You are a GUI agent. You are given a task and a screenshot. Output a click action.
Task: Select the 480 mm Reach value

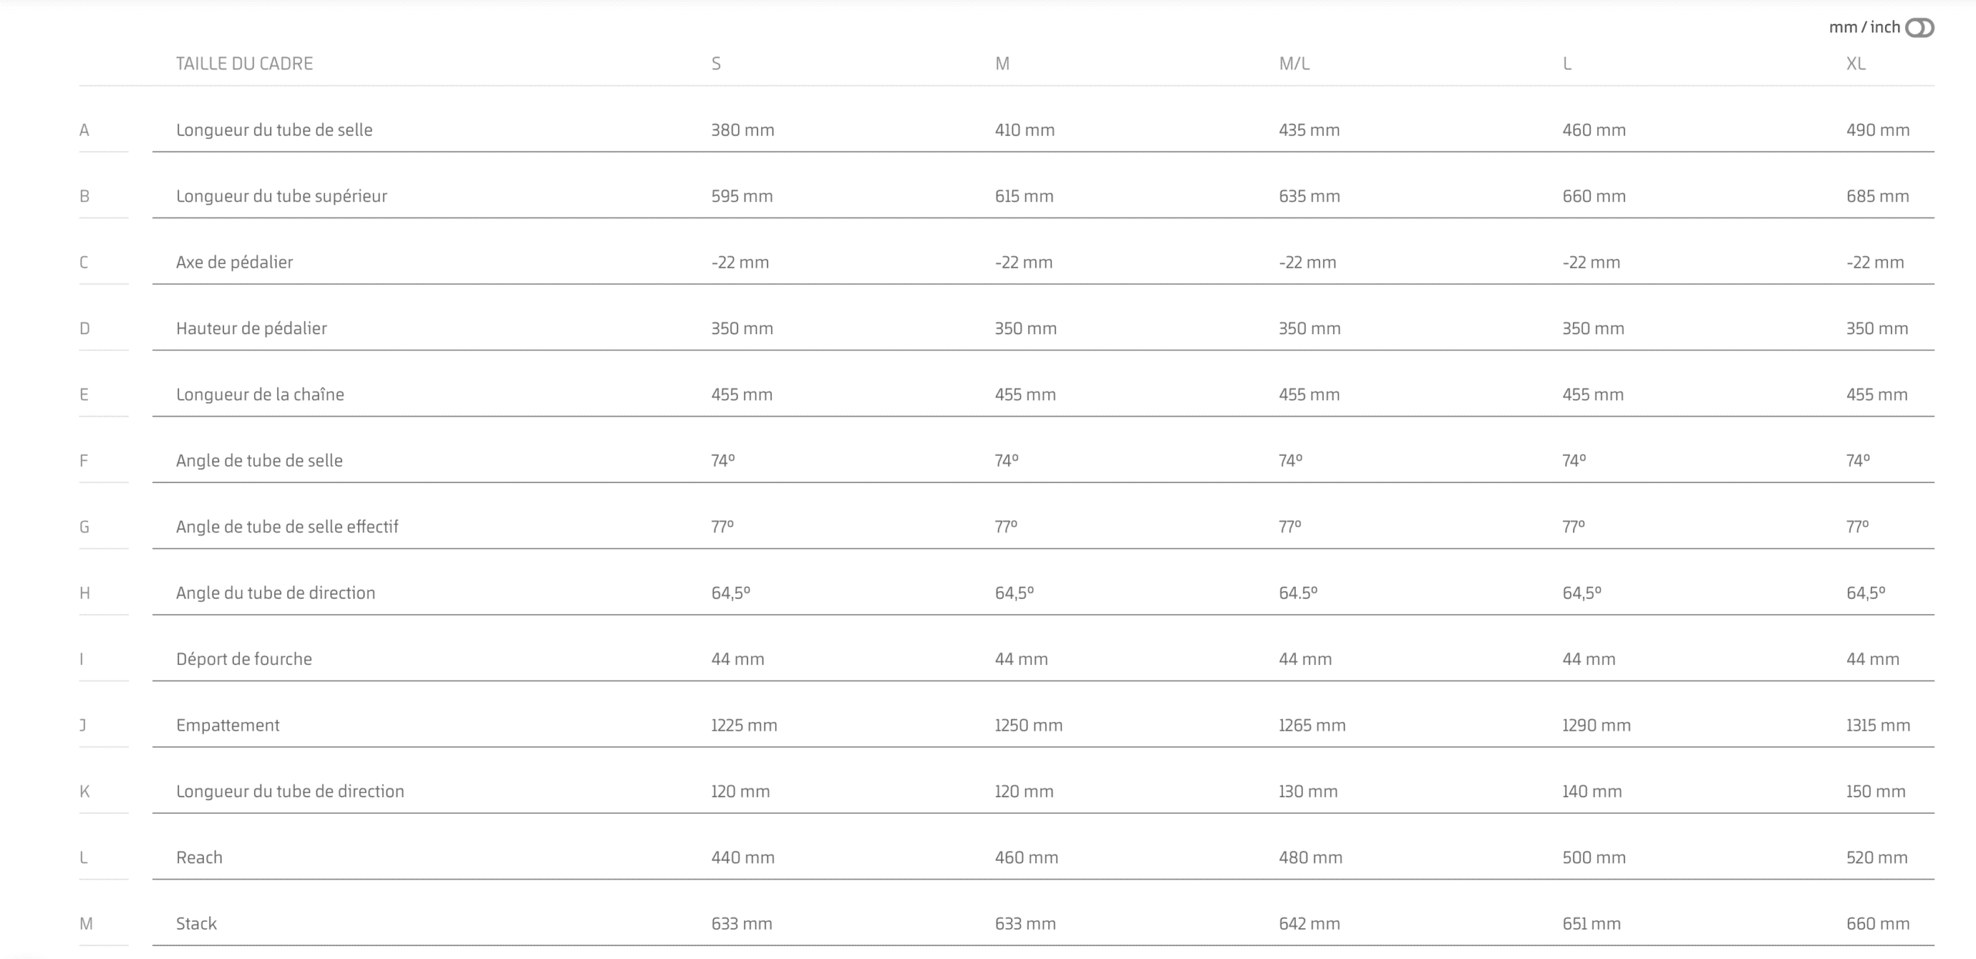point(1310,858)
